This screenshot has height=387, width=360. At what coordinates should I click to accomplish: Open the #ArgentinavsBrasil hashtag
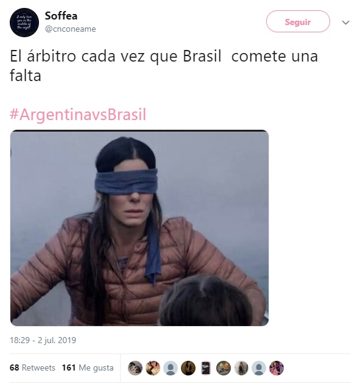(78, 115)
